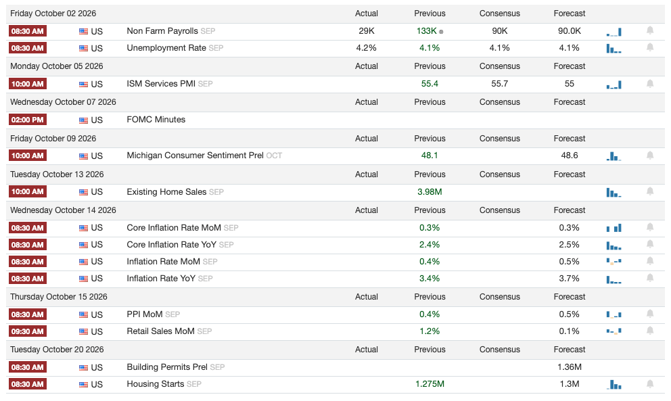This screenshot has height=401, width=671.
Task: Set alert bell for Housing Starts
Action: [x=649, y=384]
